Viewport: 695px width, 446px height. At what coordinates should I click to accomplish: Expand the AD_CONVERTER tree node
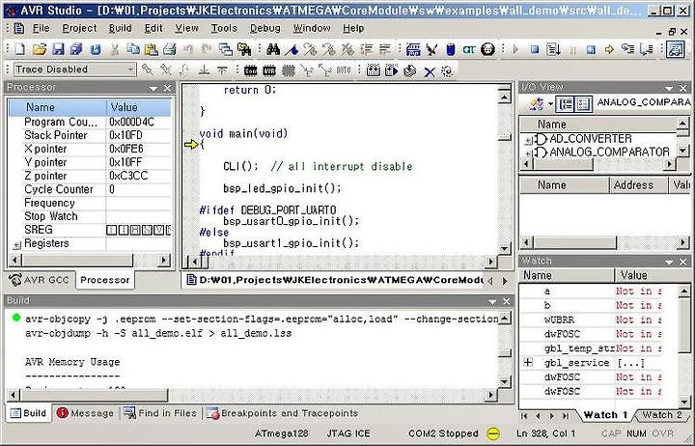pos(528,140)
